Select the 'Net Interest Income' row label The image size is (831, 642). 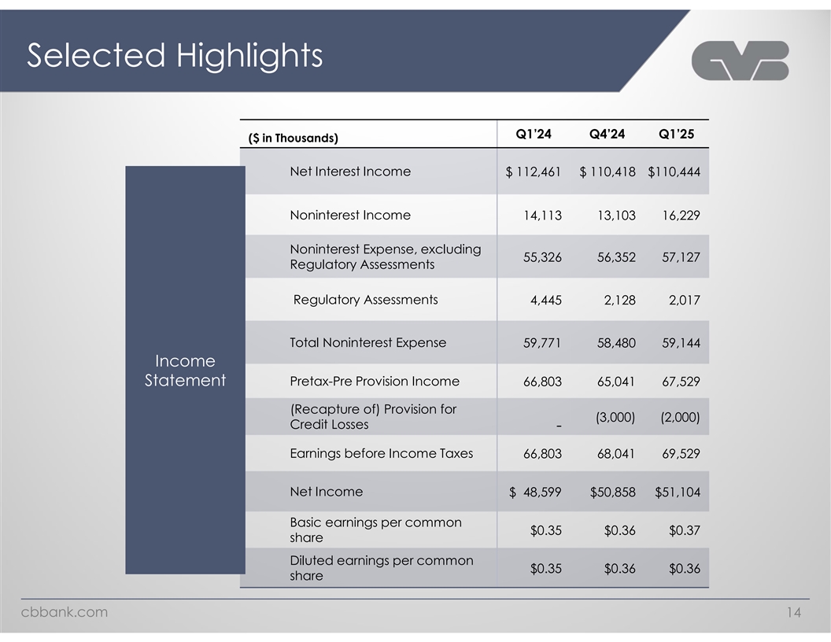[x=350, y=172]
